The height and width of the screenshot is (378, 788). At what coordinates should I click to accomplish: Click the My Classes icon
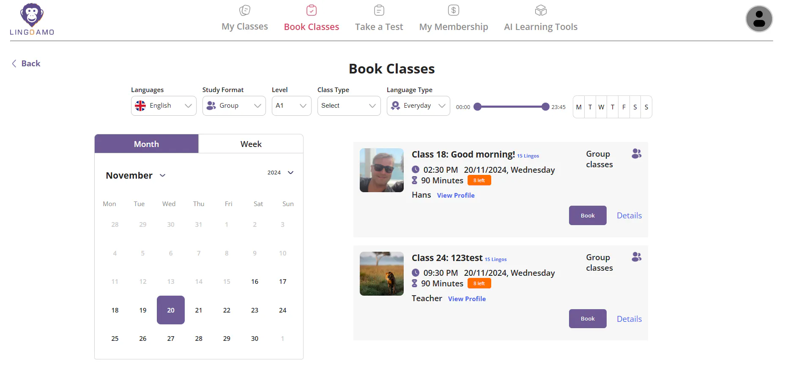pos(245,10)
